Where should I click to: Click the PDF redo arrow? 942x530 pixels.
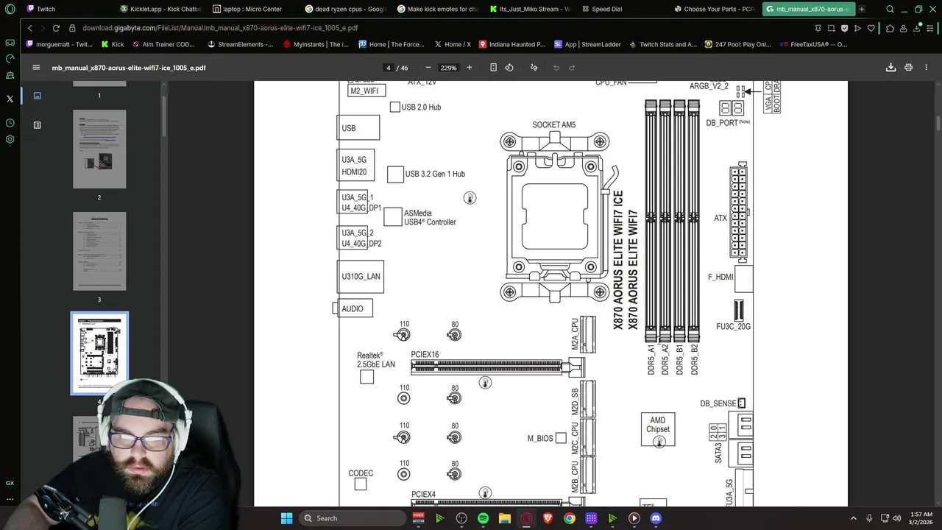click(x=572, y=68)
